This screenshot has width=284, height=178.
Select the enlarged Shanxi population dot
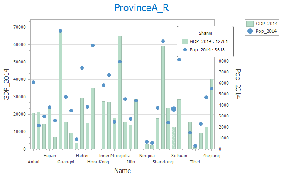pos(174,109)
